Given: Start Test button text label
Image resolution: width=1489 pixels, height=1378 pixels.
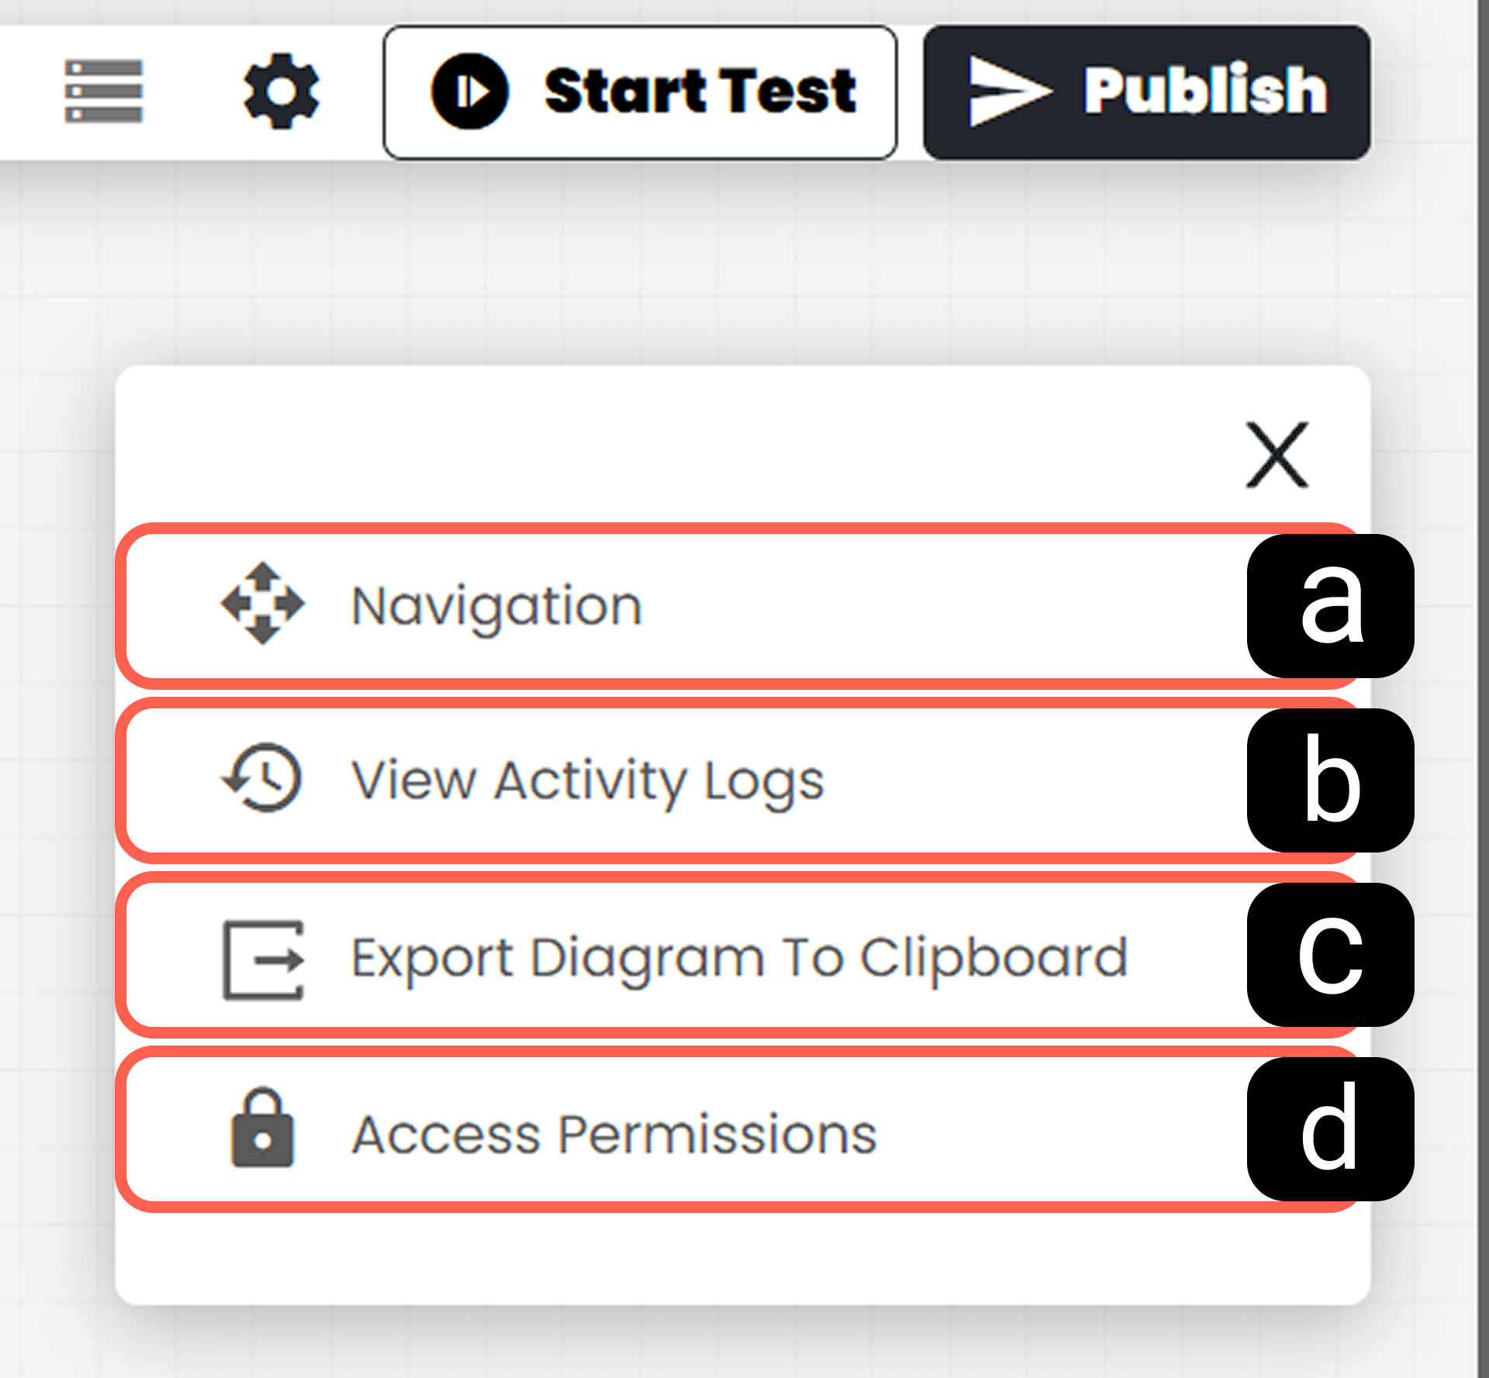Looking at the screenshot, I should pos(700,91).
